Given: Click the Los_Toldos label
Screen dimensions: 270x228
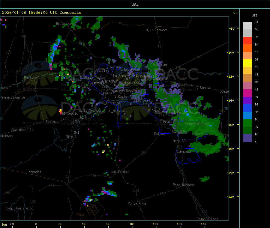Looking at the screenshot, I should coord(119,172).
